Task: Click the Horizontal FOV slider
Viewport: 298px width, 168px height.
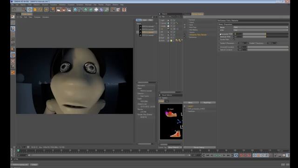Action: pyautogui.click(x=265, y=34)
